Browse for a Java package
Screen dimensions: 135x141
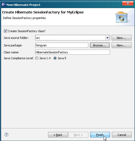click(x=100, y=45)
